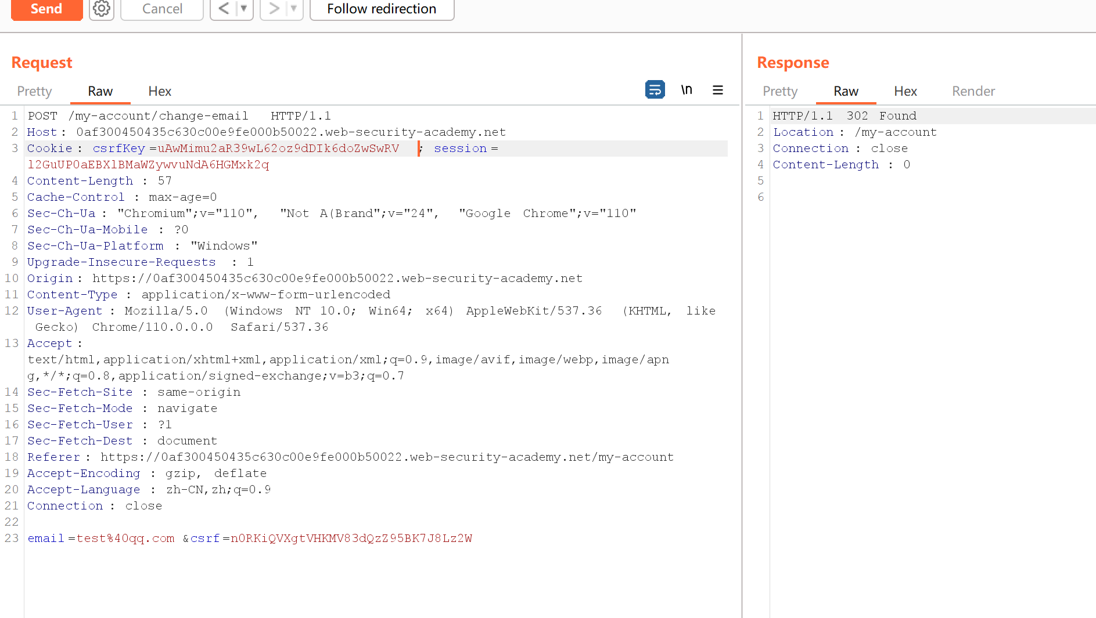Open the Render tab in the Response panel

(x=973, y=91)
